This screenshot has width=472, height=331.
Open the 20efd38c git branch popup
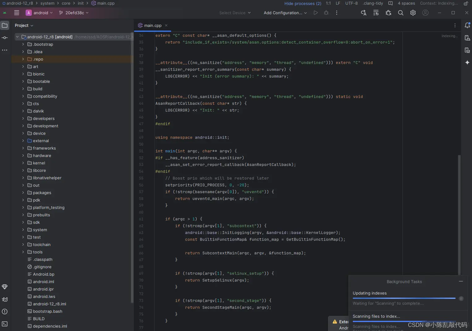pos(74,13)
